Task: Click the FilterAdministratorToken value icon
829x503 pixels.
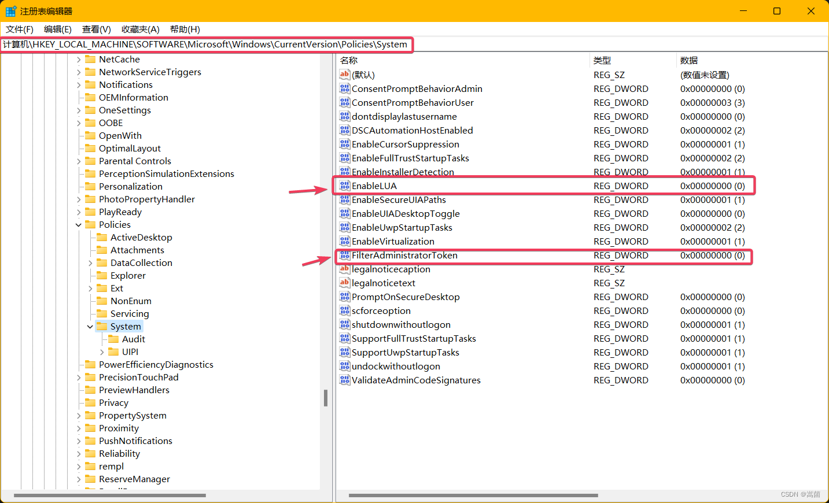Action: point(345,255)
